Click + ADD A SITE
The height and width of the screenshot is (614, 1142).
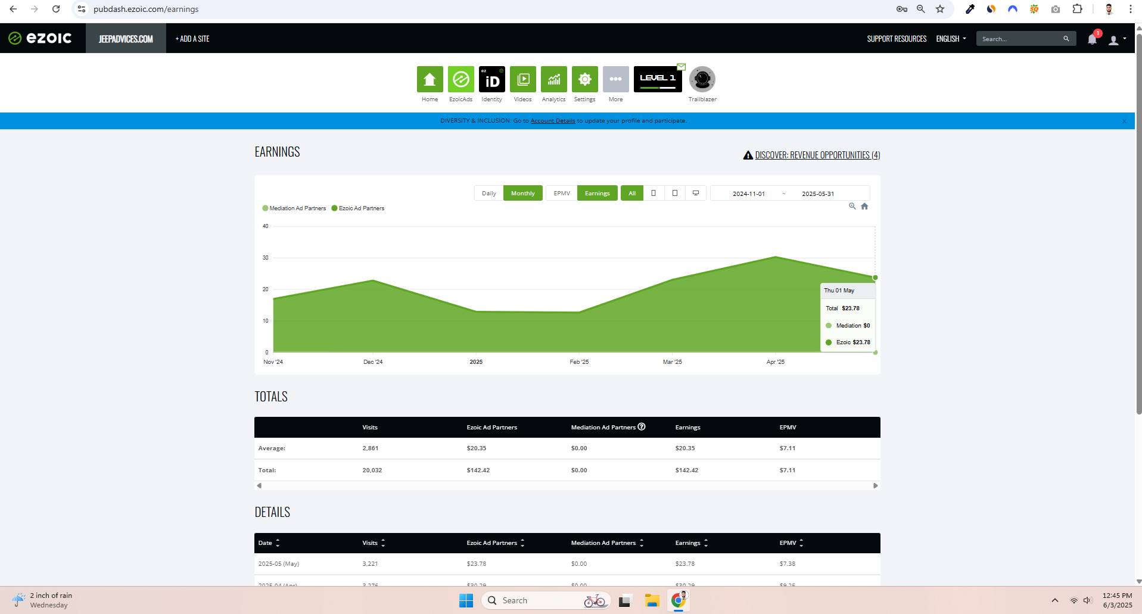(192, 39)
